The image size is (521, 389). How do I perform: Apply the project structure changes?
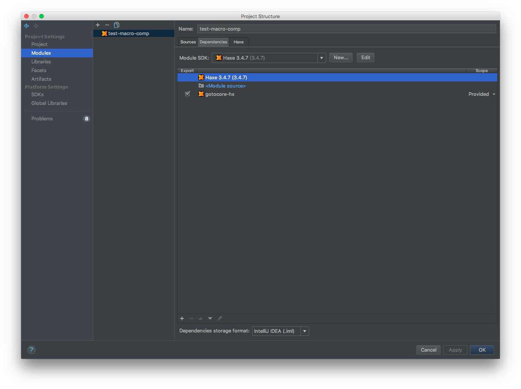point(455,350)
